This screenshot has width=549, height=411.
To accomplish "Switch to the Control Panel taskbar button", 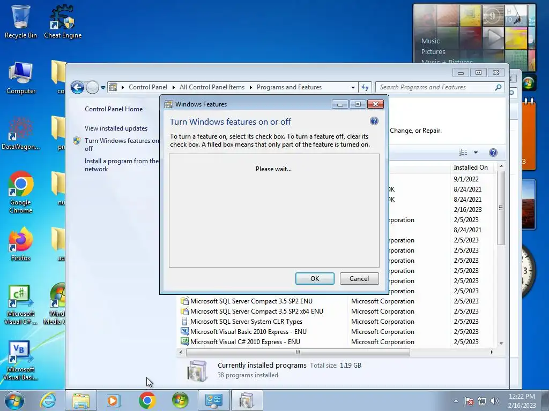I will tap(214, 400).
